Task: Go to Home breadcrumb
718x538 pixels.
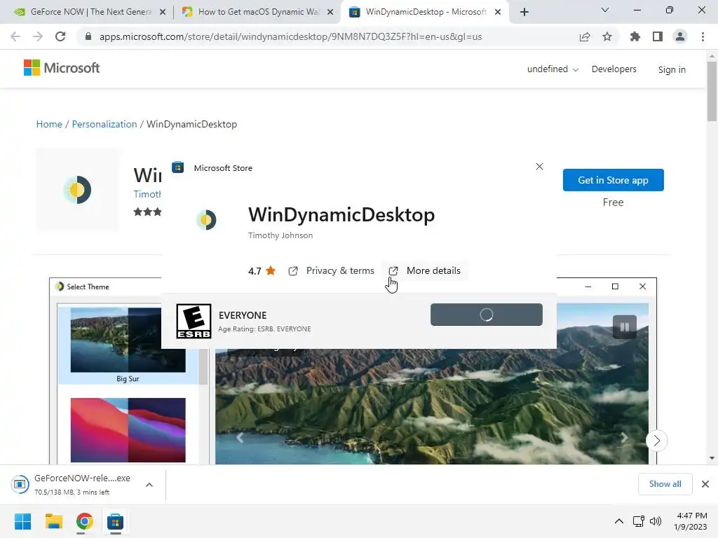Action: click(x=49, y=124)
